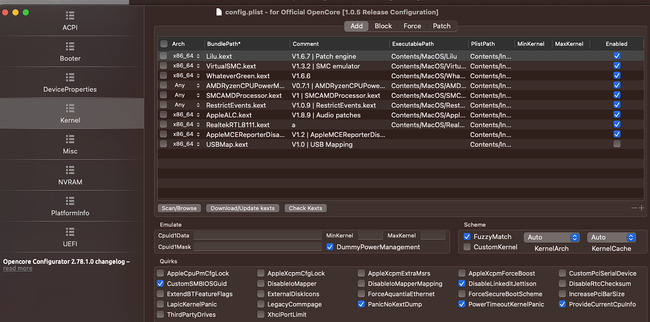Switch to the Block tab
Viewport: 650px width, 322px height.
[x=383, y=26]
